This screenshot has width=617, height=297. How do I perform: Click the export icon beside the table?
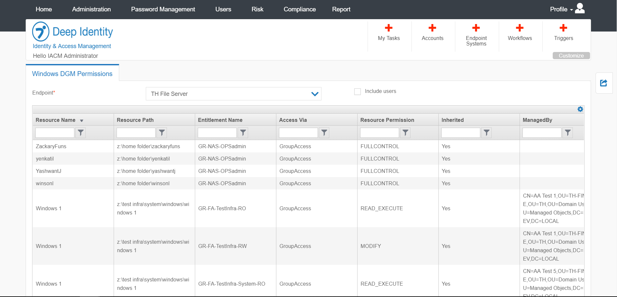point(603,83)
